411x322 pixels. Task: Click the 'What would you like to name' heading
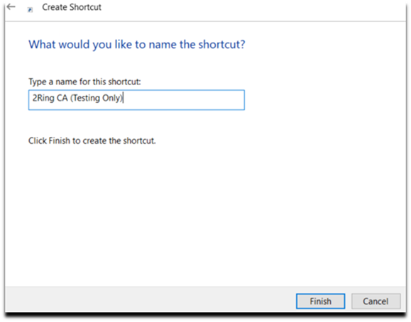pyautogui.click(x=136, y=45)
